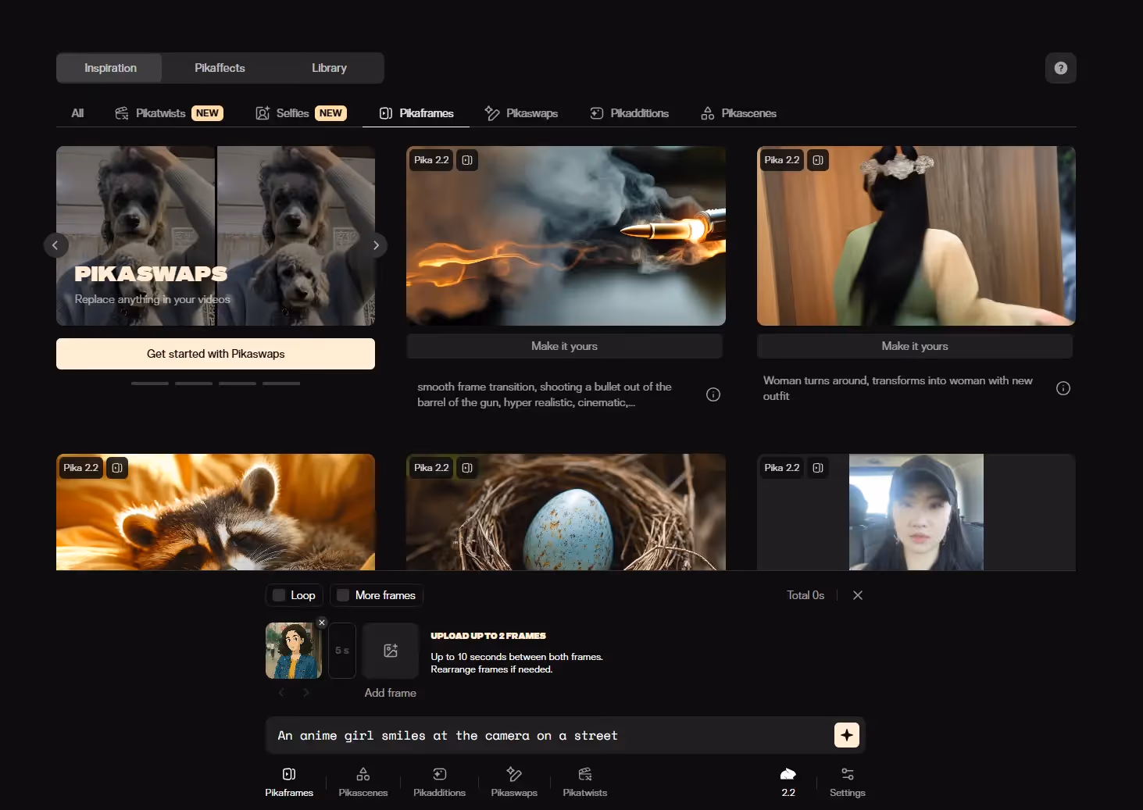
Task: Click NEW badge next to Pikatwists
Action: (207, 113)
